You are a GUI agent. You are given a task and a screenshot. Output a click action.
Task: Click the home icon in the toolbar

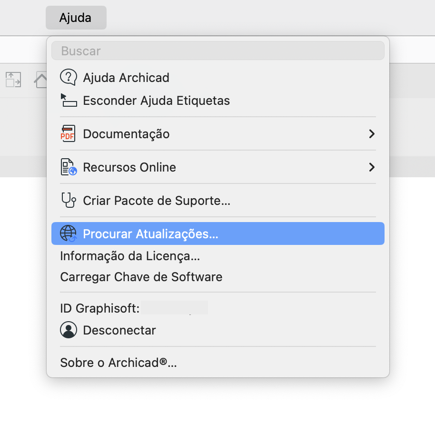[41, 80]
